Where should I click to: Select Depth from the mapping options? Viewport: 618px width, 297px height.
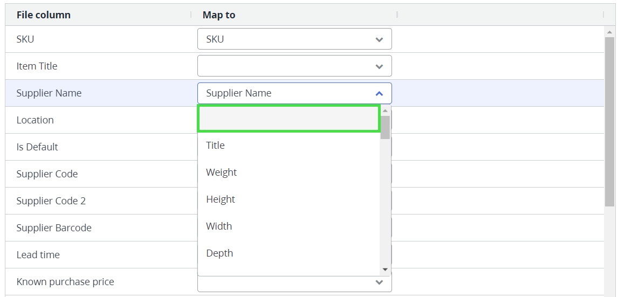219,253
